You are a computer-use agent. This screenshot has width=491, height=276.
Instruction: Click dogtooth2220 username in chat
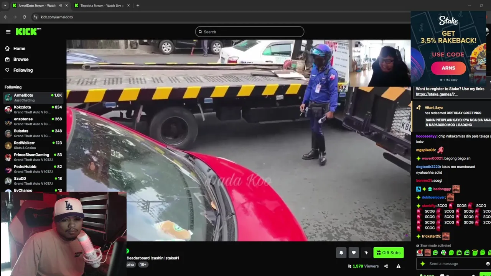point(428,167)
